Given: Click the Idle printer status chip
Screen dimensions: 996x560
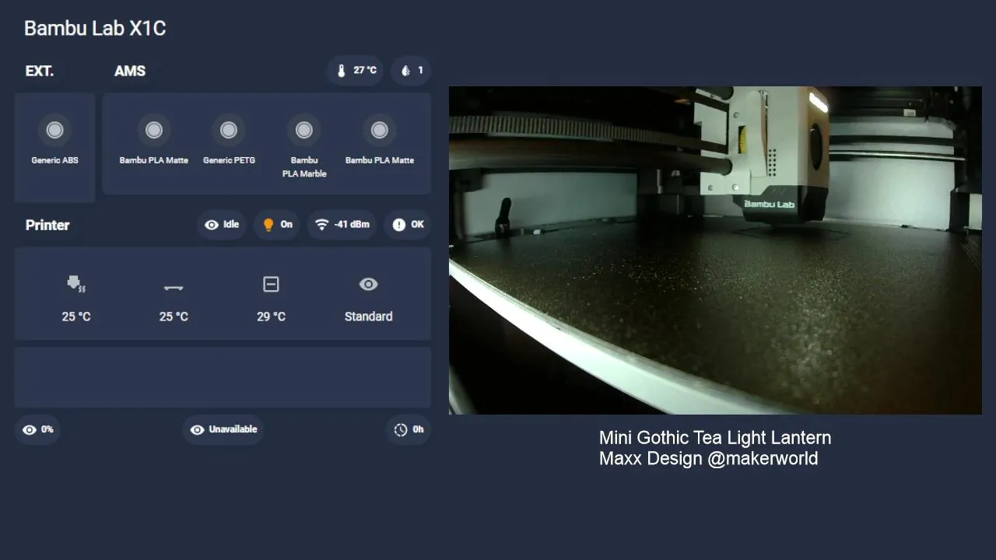Looking at the screenshot, I should pyautogui.click(x=221, y=225).
